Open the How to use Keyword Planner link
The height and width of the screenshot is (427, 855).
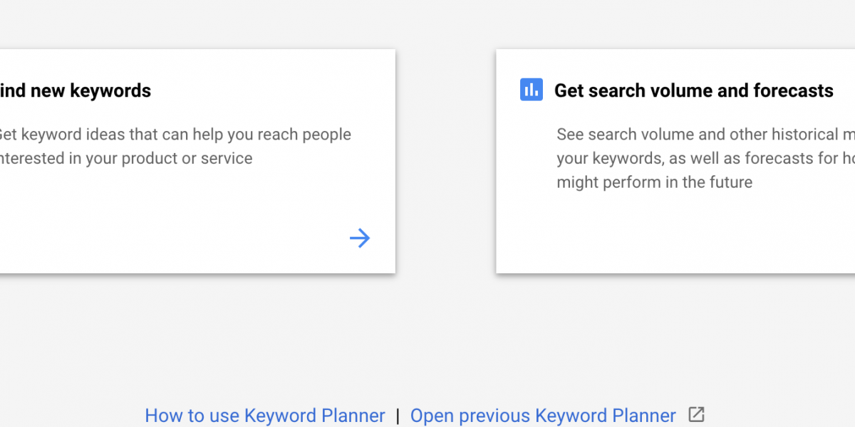[265, 416]
